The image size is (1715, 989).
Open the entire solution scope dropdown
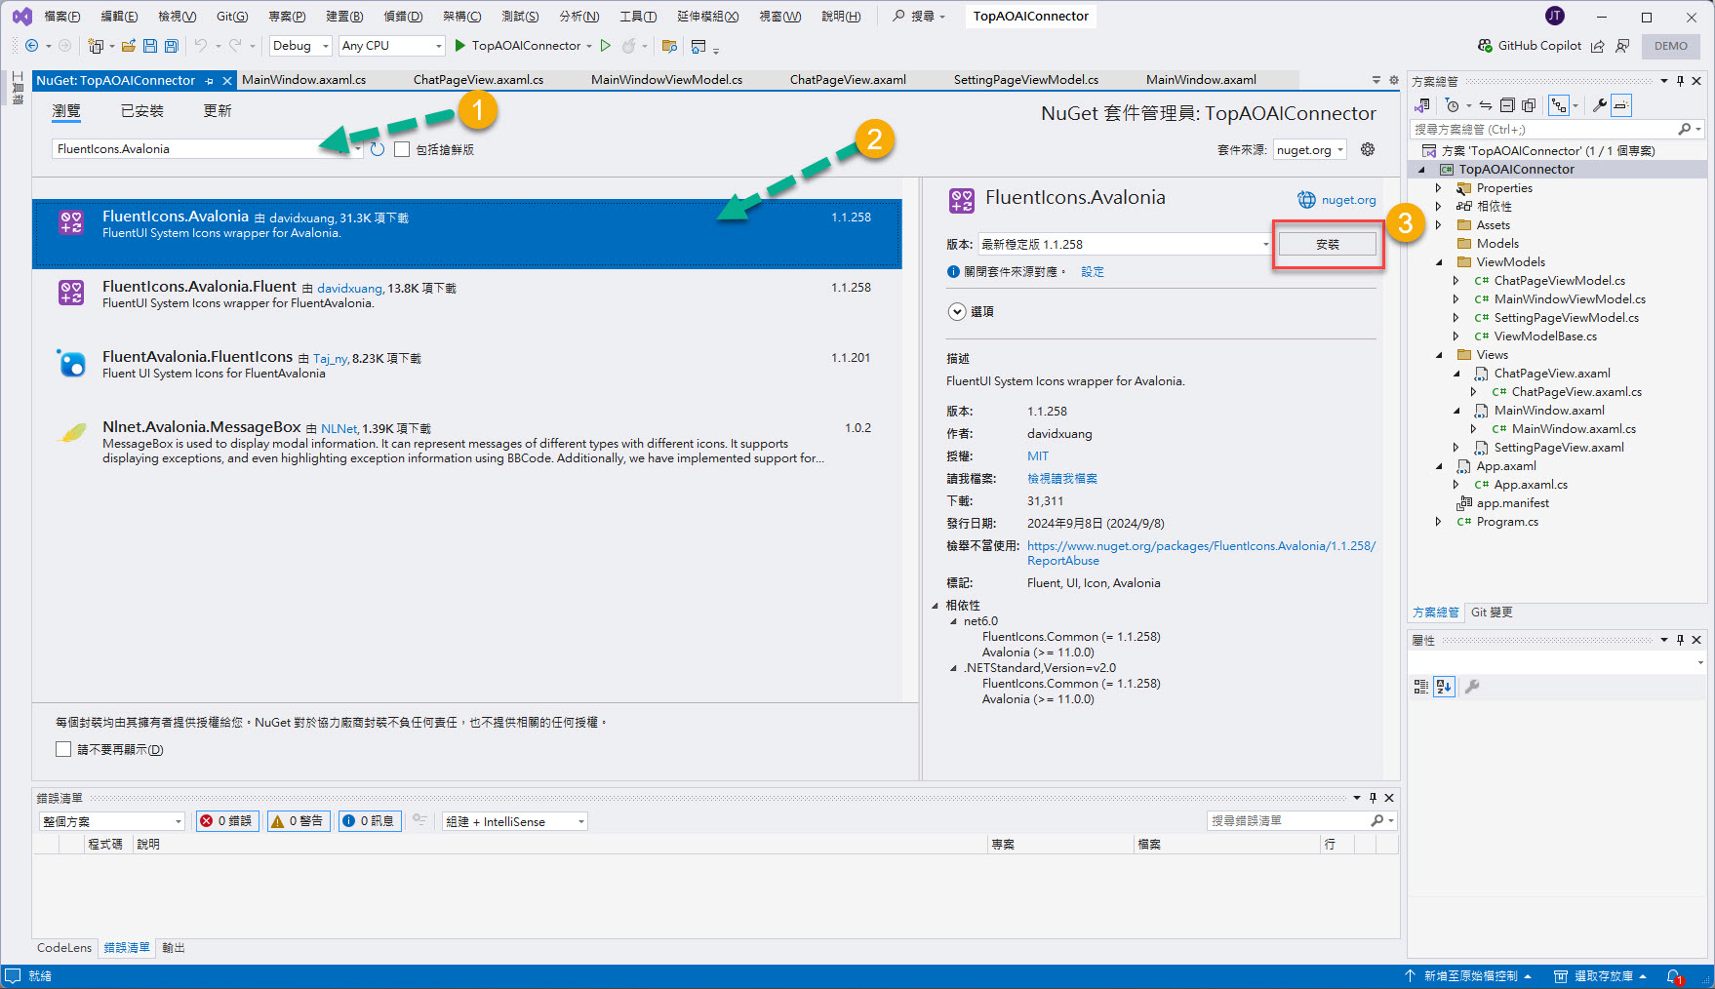(x=112, y=821)
